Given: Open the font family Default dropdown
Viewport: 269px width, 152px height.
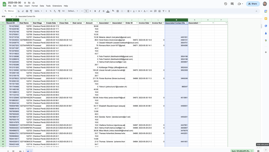Looking at the screenshot, I should (x=73, y=11).
